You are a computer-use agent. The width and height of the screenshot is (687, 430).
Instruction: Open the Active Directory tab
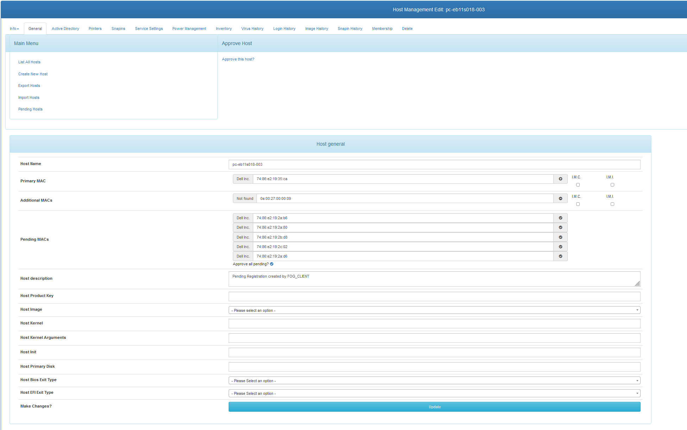(65, 29)
